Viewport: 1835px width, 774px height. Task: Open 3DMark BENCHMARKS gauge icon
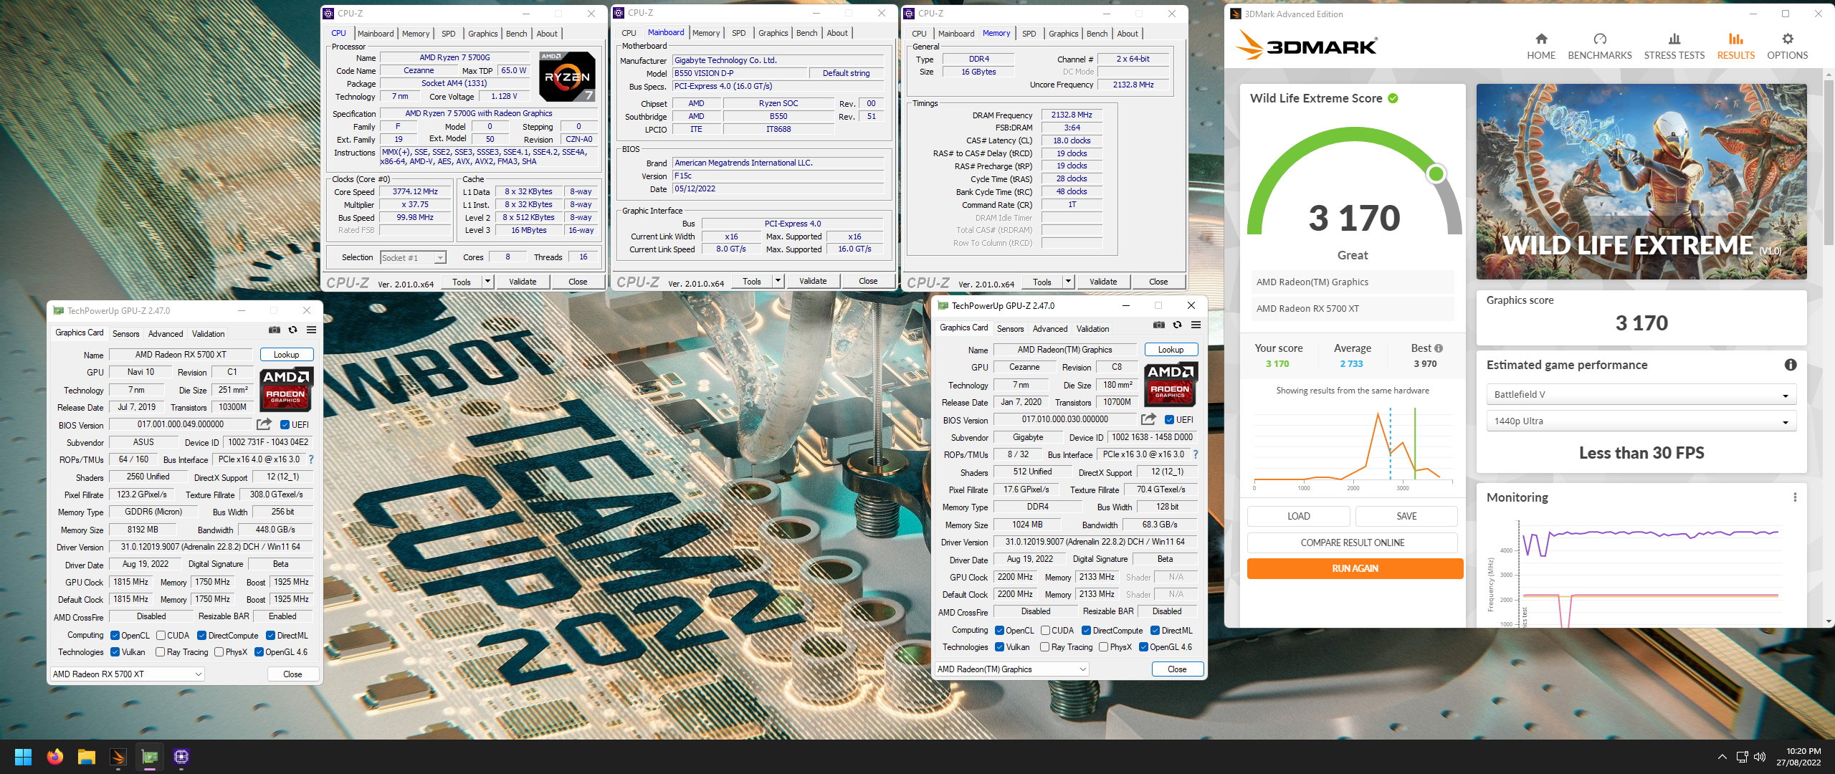click(x=1600, y=39)
